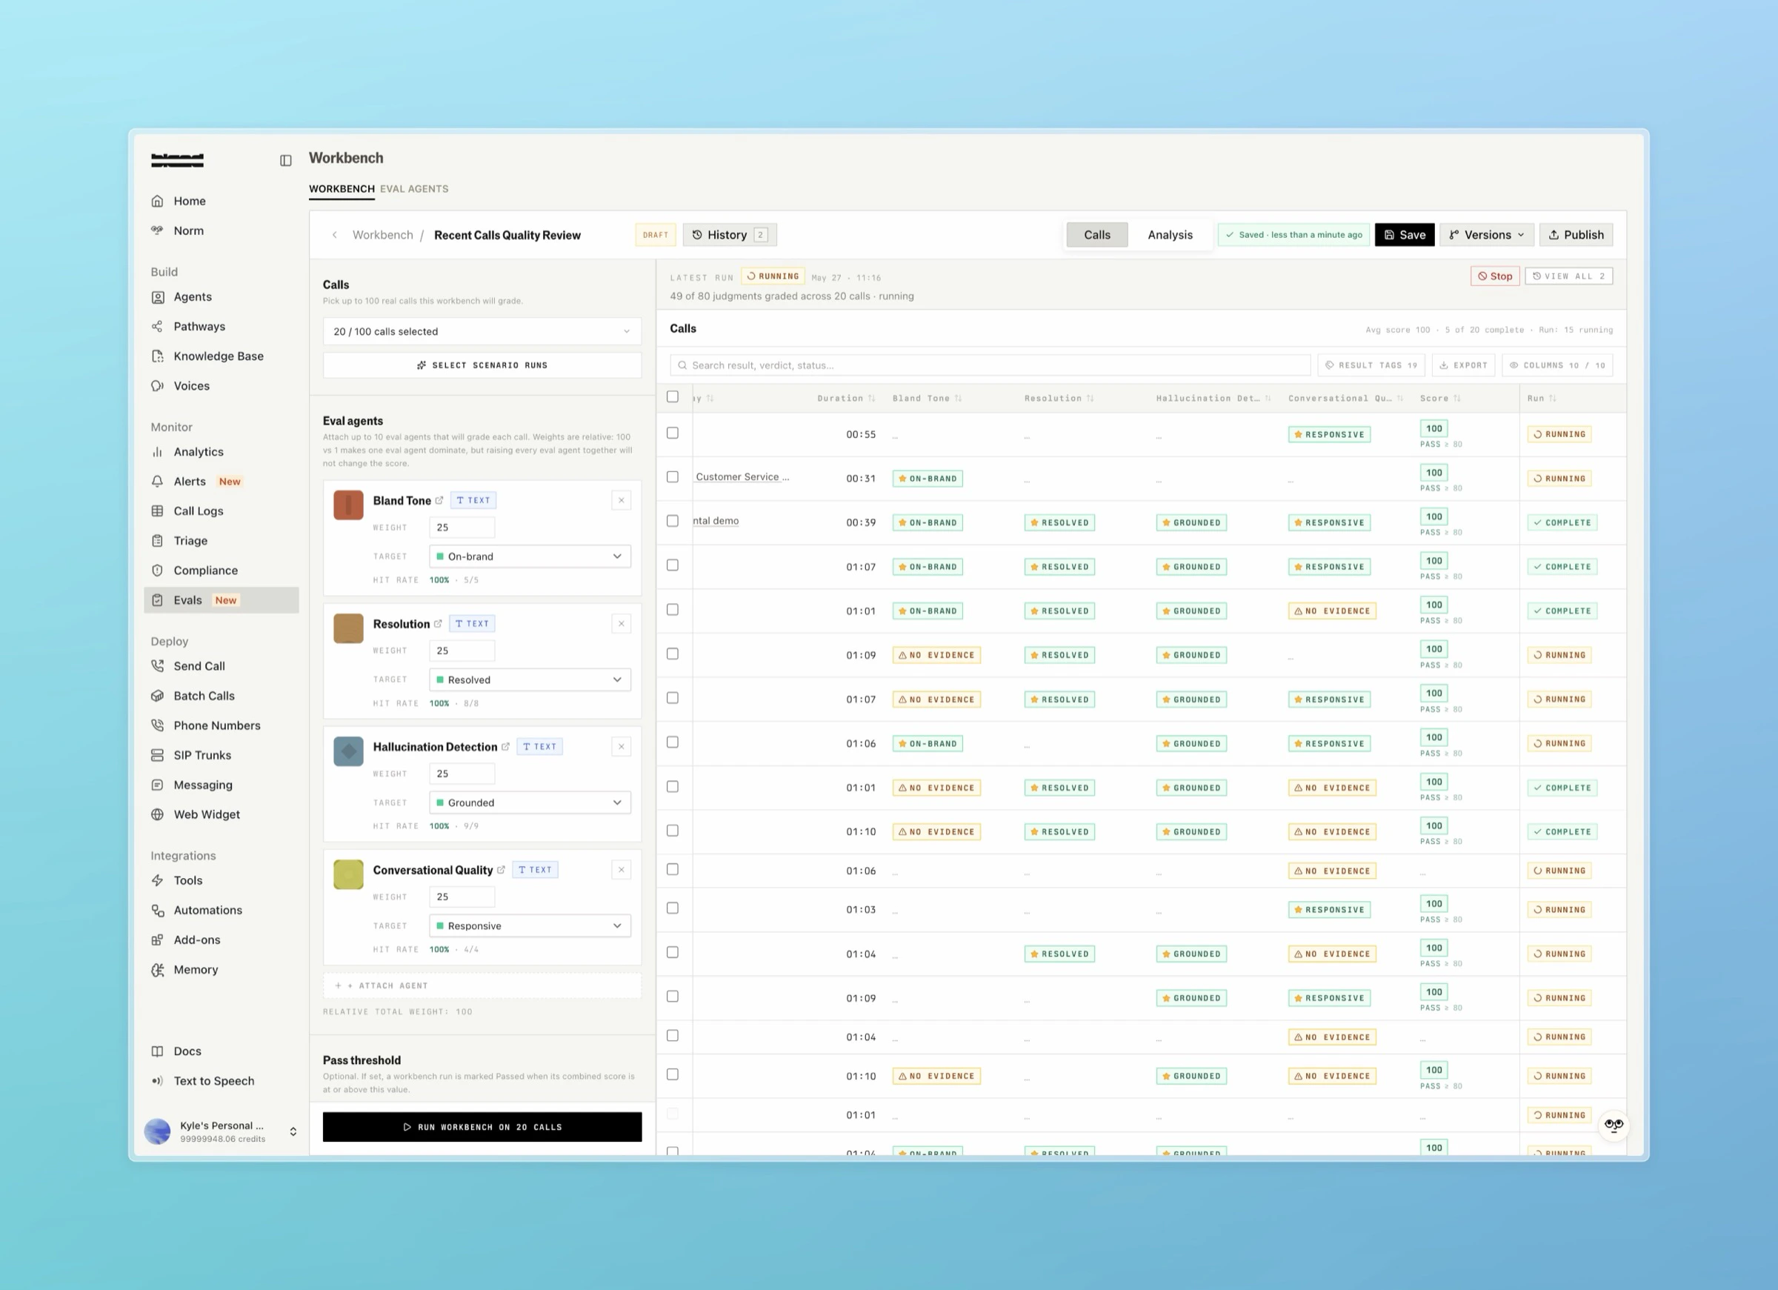Open Knowledge Base
This screenshot has height=1290, width=1778.
[218, 356]
